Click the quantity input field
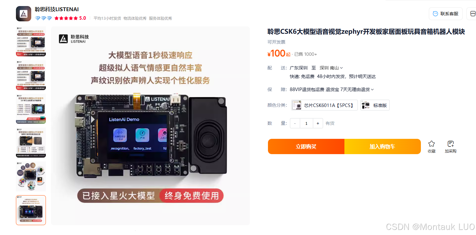 306,123
